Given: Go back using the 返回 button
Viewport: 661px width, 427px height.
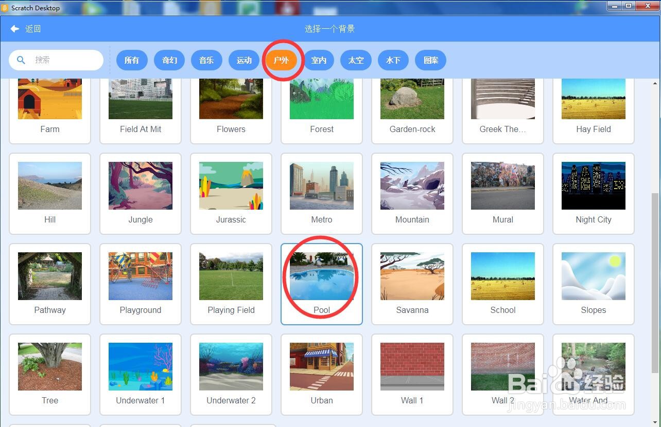Looking at the screenshot, I should tap(26, 29).
